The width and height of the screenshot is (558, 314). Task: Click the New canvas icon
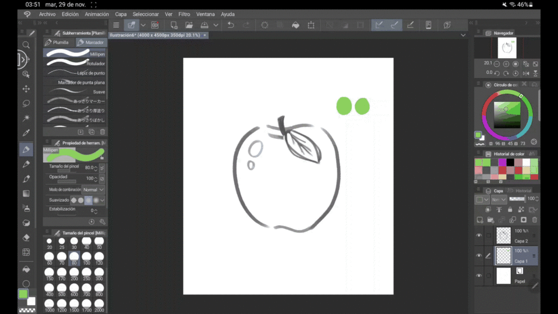174,25
